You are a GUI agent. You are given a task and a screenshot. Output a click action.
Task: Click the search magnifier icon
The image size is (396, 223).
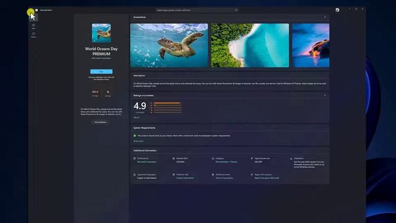236,10
